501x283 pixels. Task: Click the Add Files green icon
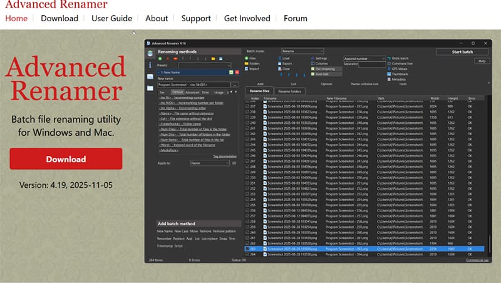[x=246, y=58]
